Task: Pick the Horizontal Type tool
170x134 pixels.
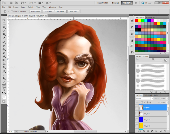Action: (x=4, y=75)
